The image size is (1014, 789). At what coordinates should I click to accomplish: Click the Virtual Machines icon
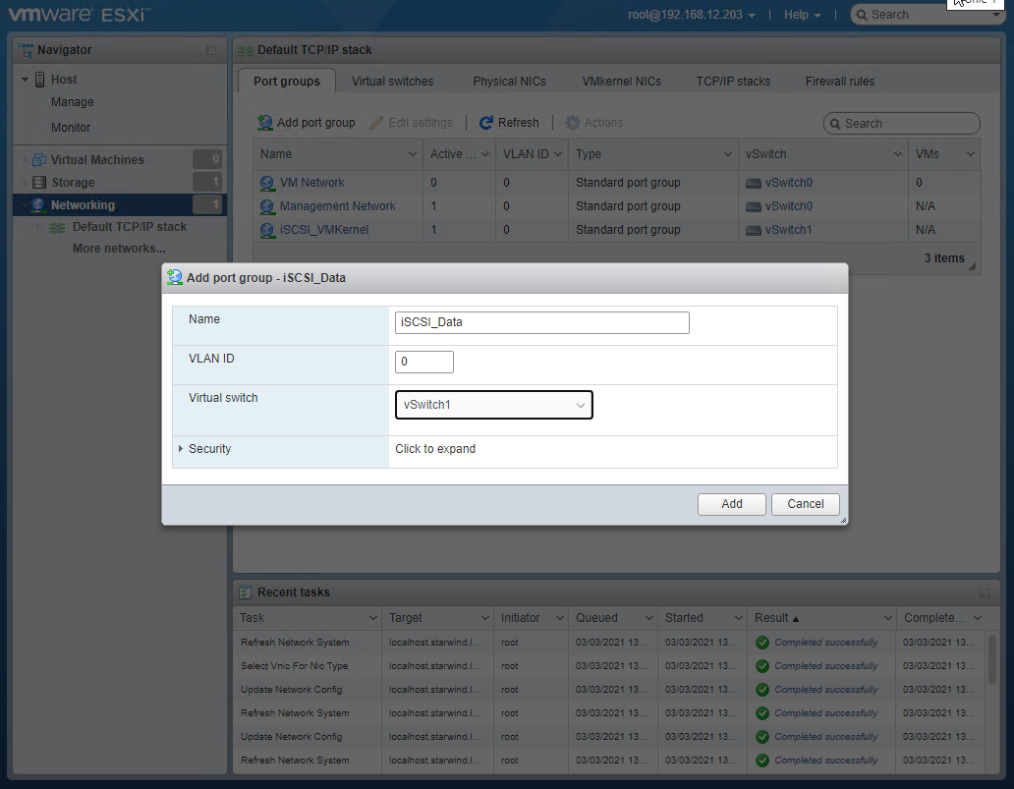coord(39,160)
